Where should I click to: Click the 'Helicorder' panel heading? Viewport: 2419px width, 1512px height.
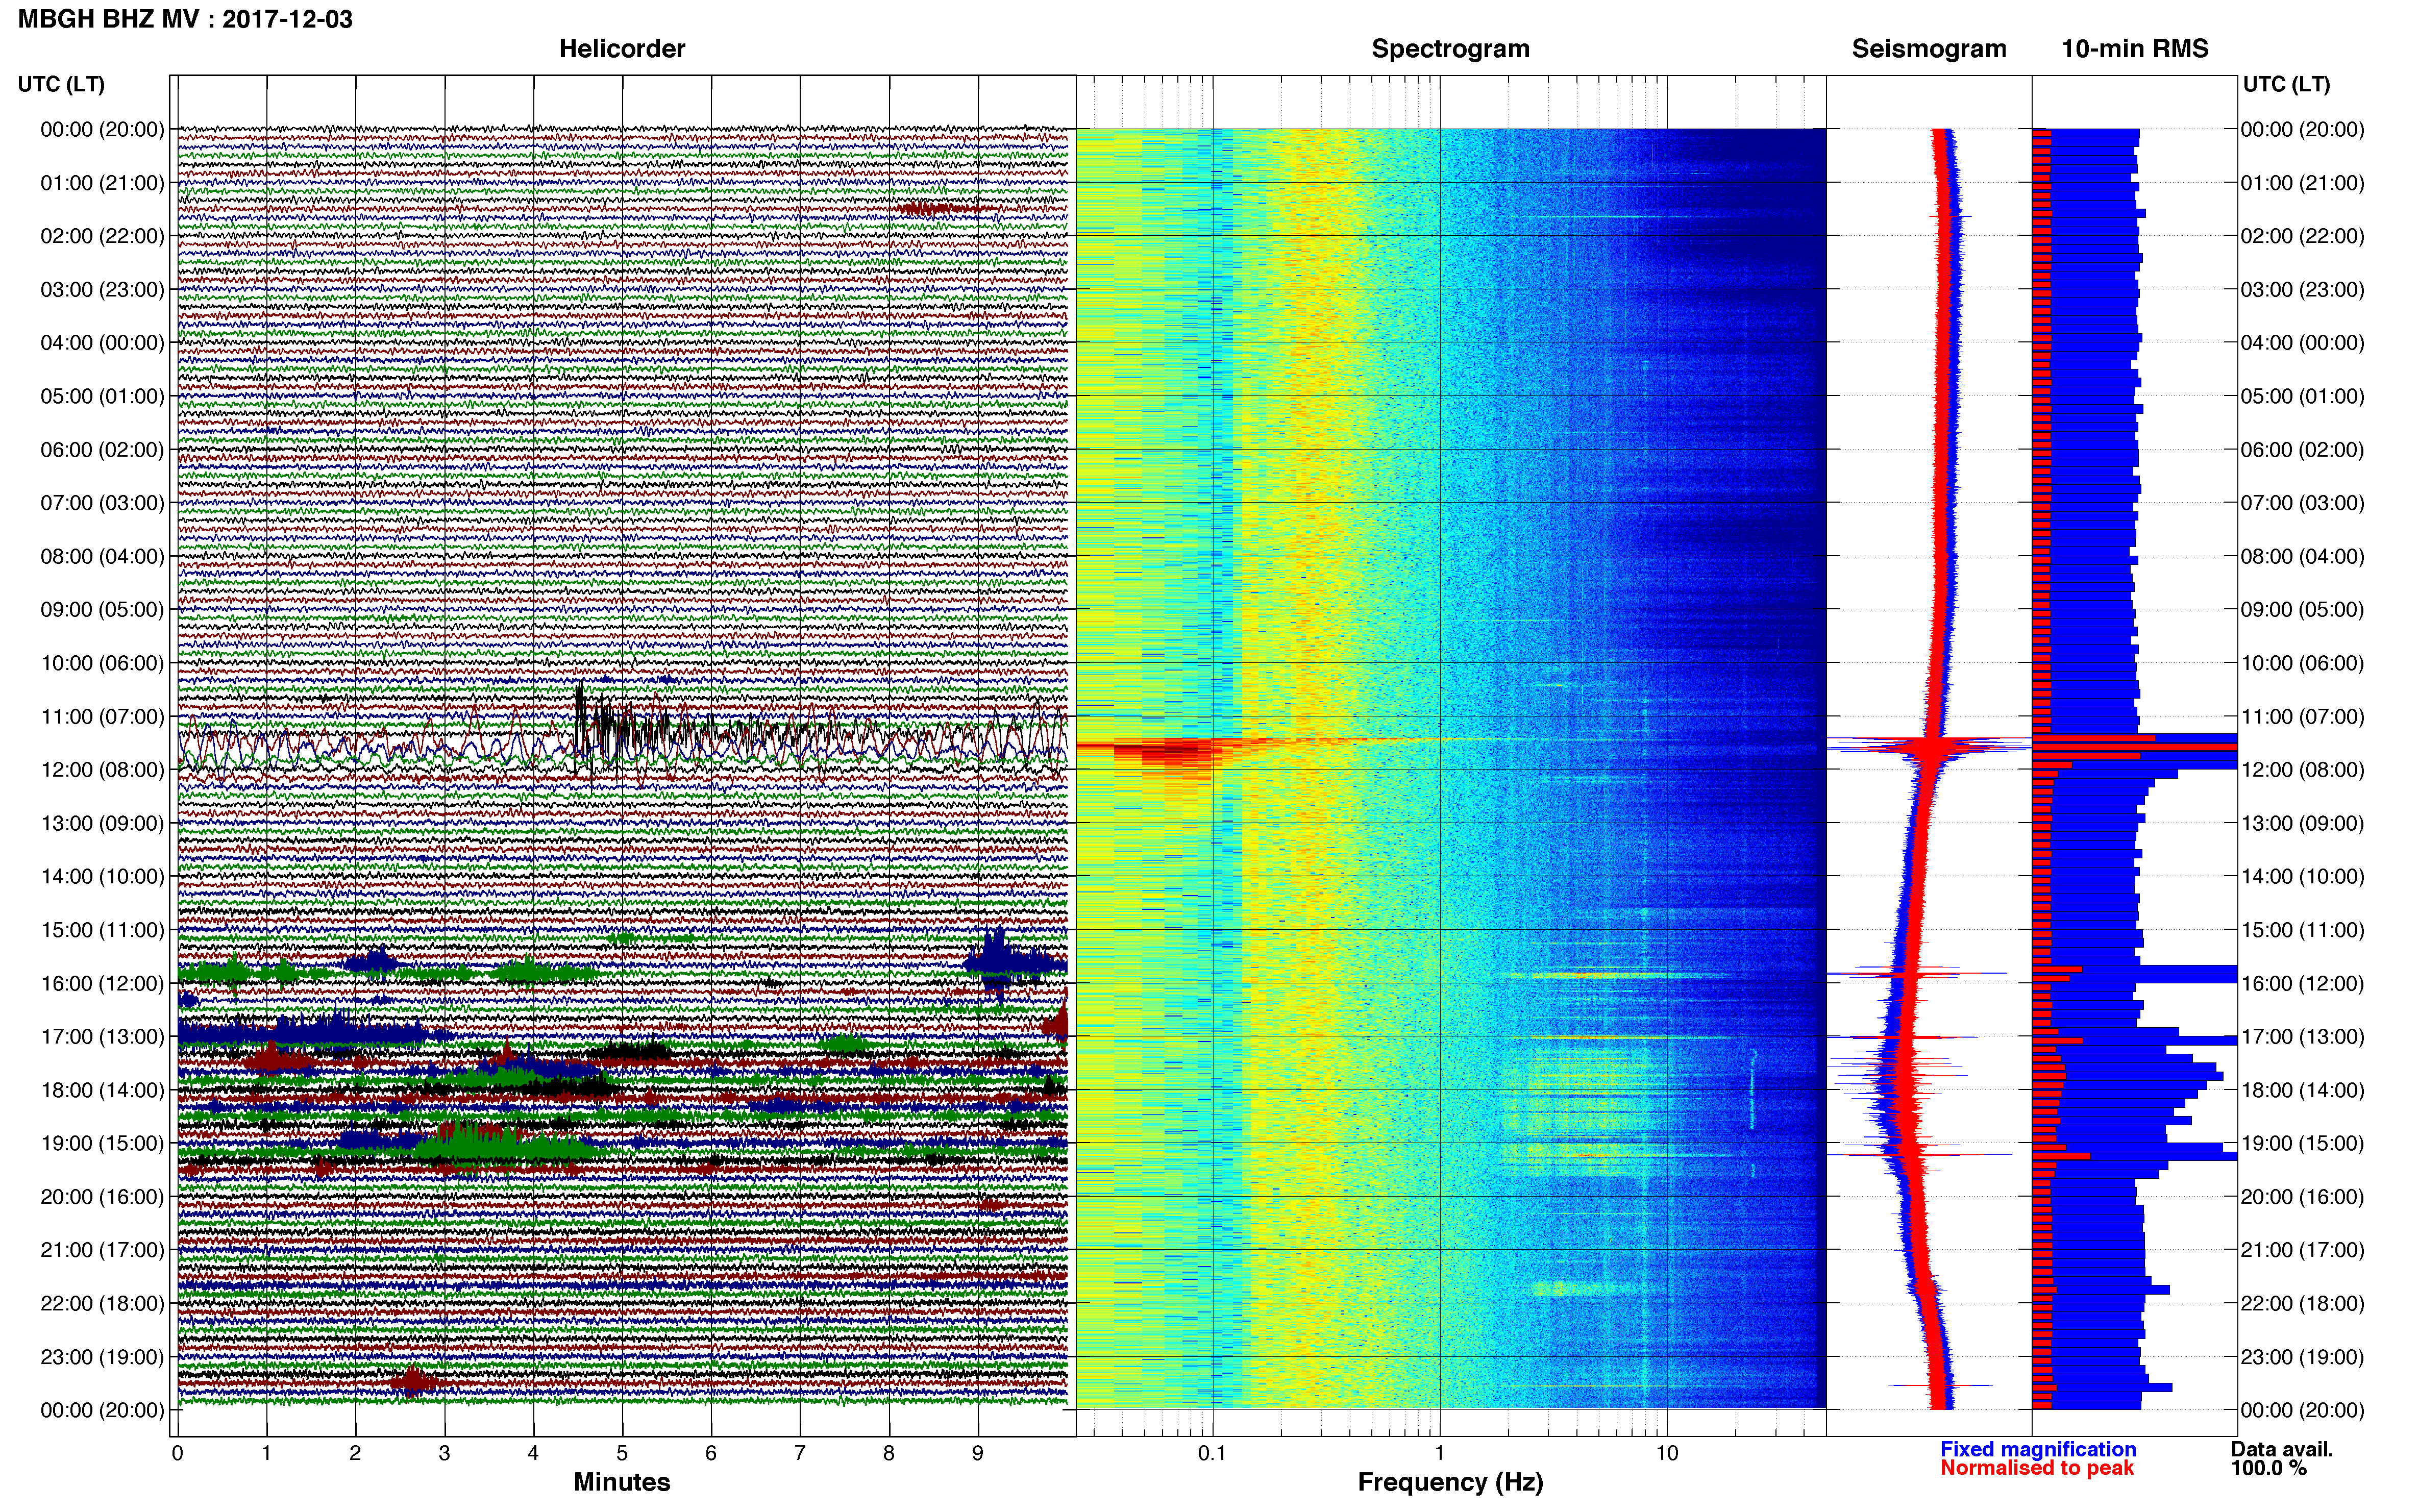(x=621, y=49)
